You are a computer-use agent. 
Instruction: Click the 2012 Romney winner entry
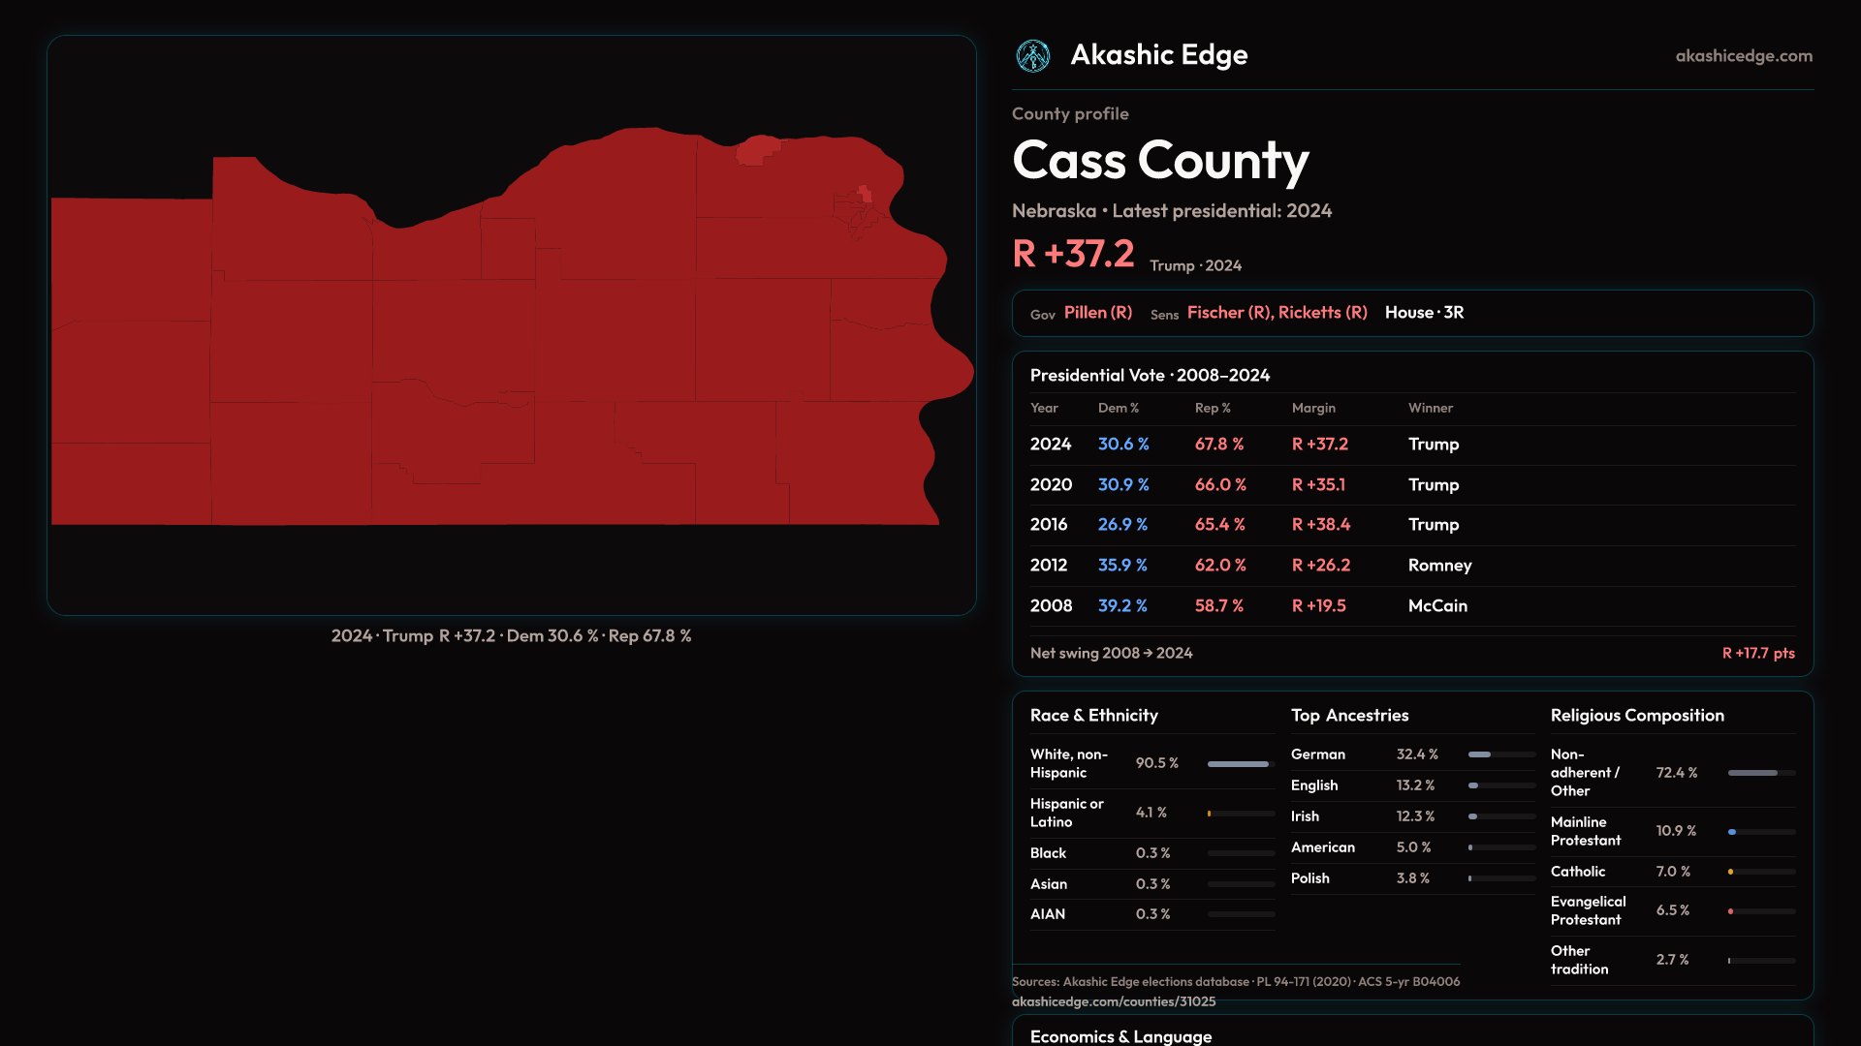click(1439, 566)
